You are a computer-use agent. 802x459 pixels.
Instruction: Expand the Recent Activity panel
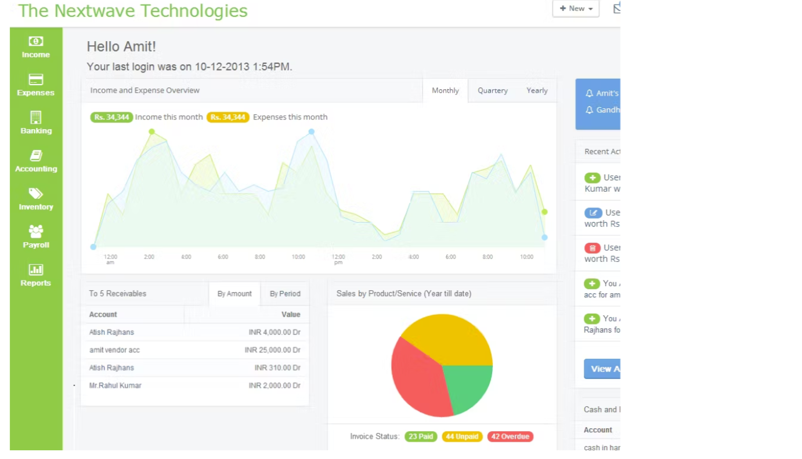coord(601,151)
